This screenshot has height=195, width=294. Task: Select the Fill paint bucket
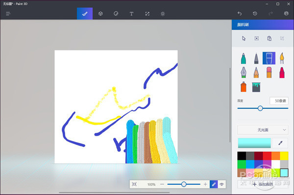pyautogui.click(x=256, y=87)
